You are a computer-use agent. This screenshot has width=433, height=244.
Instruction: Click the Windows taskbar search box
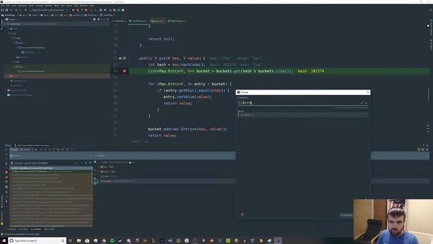pyautogui.click(x=37, y=241)
